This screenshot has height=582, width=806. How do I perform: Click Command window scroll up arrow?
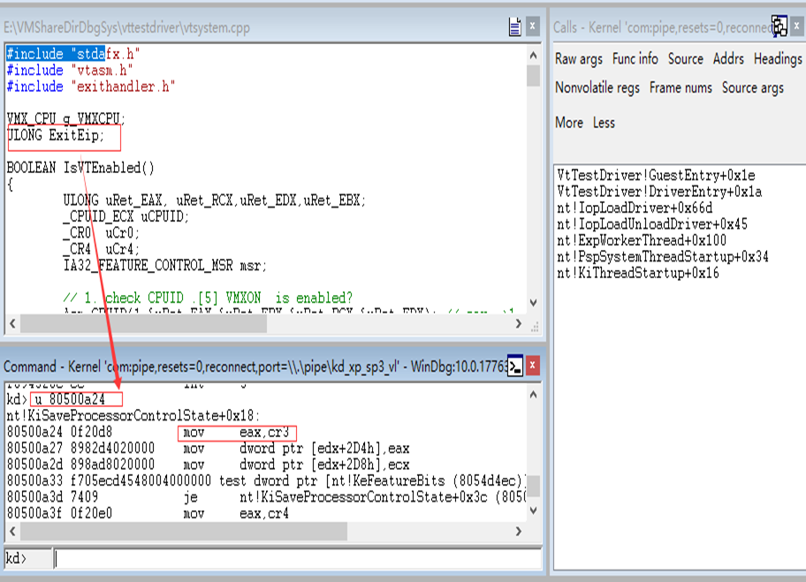(533, 395)
